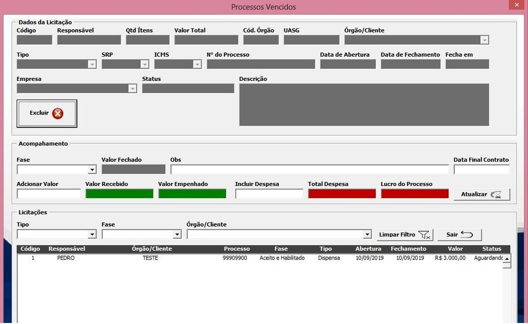The height and width of the screenshot is (324, 528).
Task: Close the Processos Vencidos window
Action: 517,5
